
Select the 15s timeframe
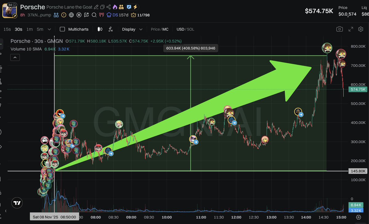[x=7, y=29]
